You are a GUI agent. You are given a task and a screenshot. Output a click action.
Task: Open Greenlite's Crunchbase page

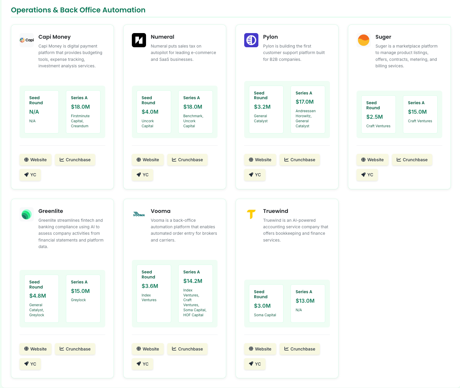tap(75, 349)
